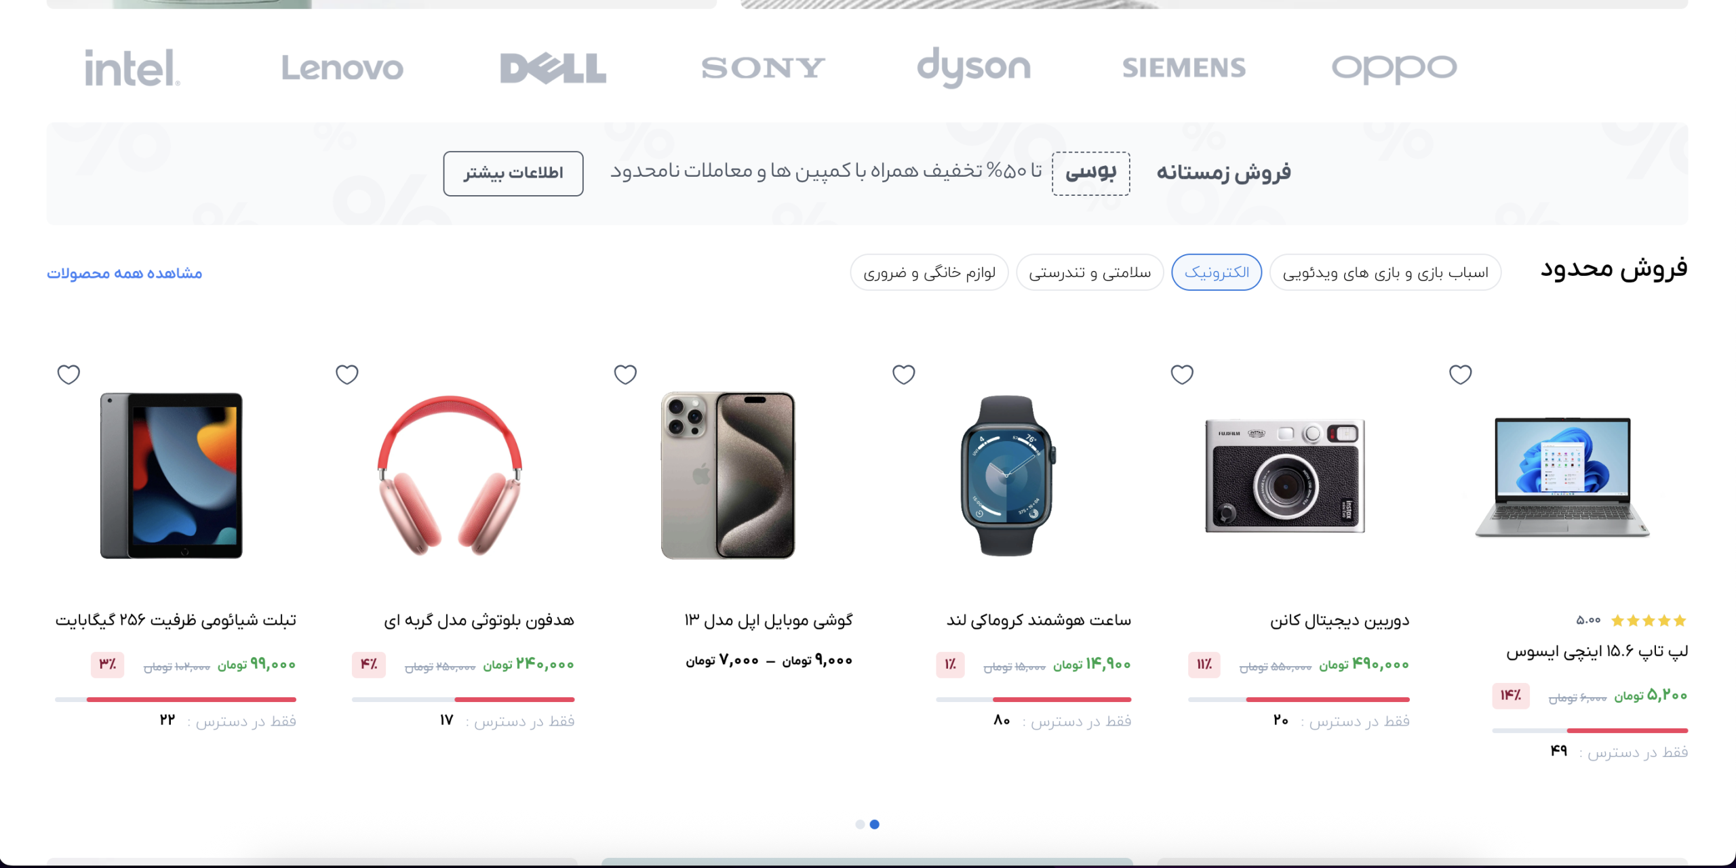Screen dimensions: 1736x868
Task: Click the اطلاعات بیشتر button
Action: coord(513,173)
